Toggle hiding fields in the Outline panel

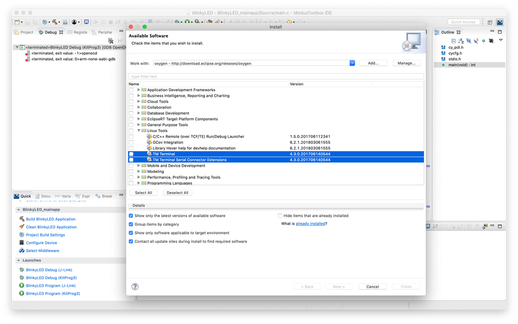[467, 40]
